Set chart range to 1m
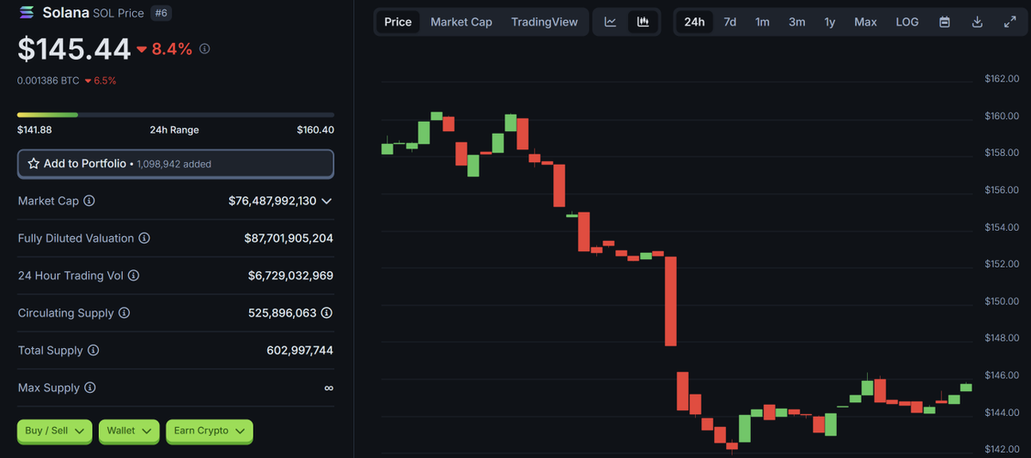This screenshot has width=1031, height=458. tap(762, 22)
